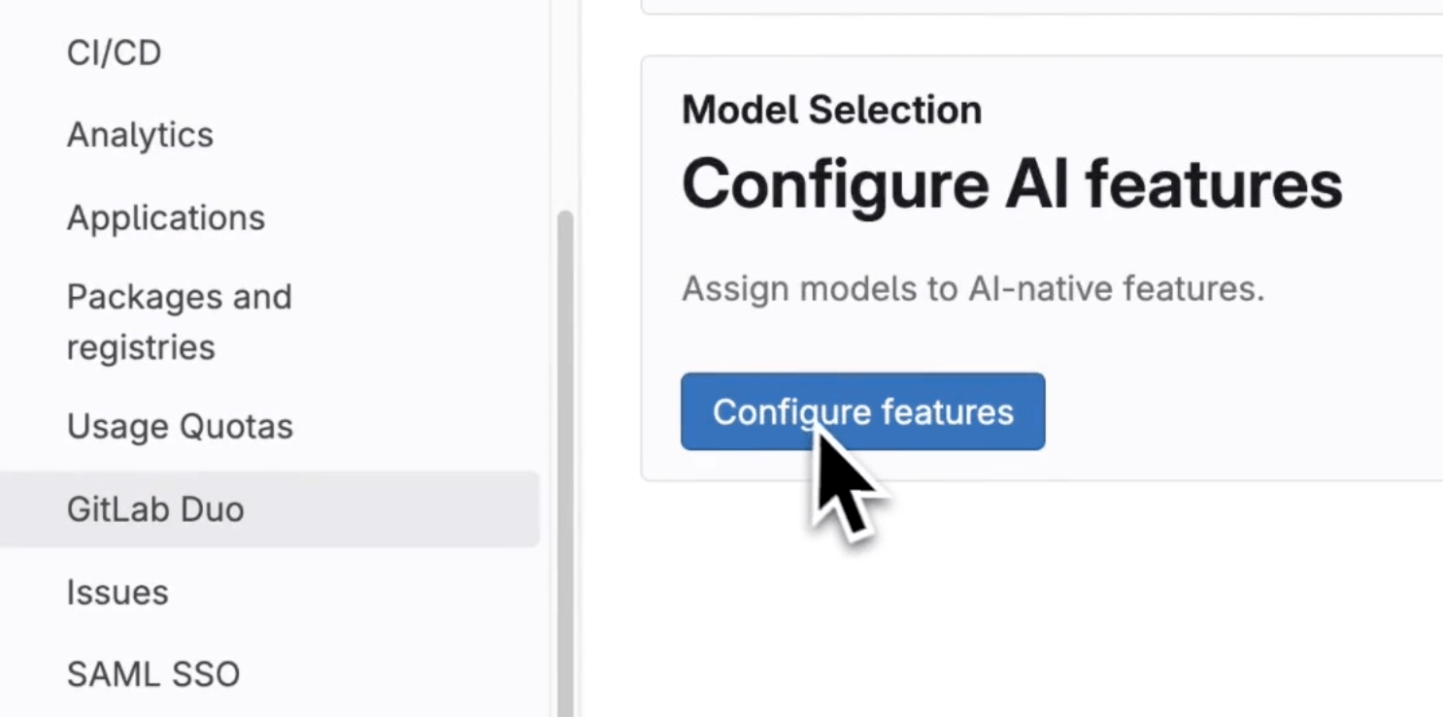Click the Configure AI features heading

click(x=1011, y=183)
